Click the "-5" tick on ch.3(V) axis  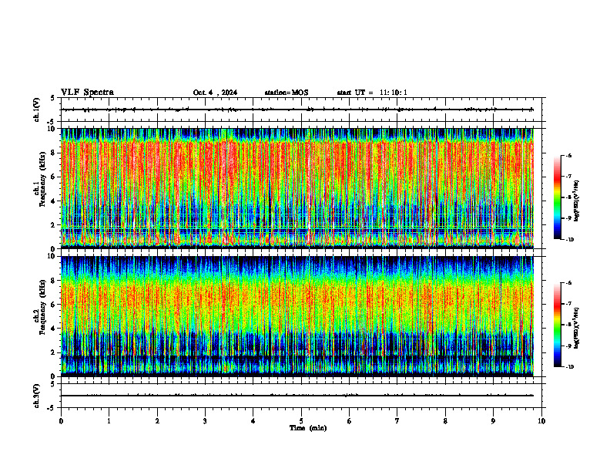51,408
